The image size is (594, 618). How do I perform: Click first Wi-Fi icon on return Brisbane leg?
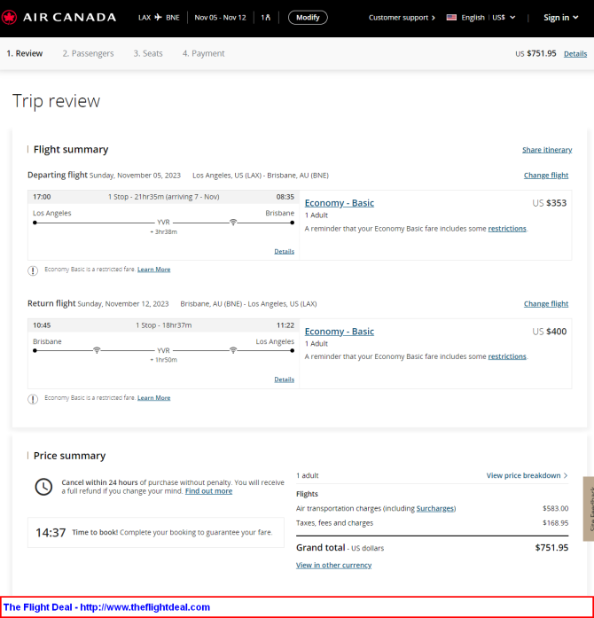(x=97, y=350)
